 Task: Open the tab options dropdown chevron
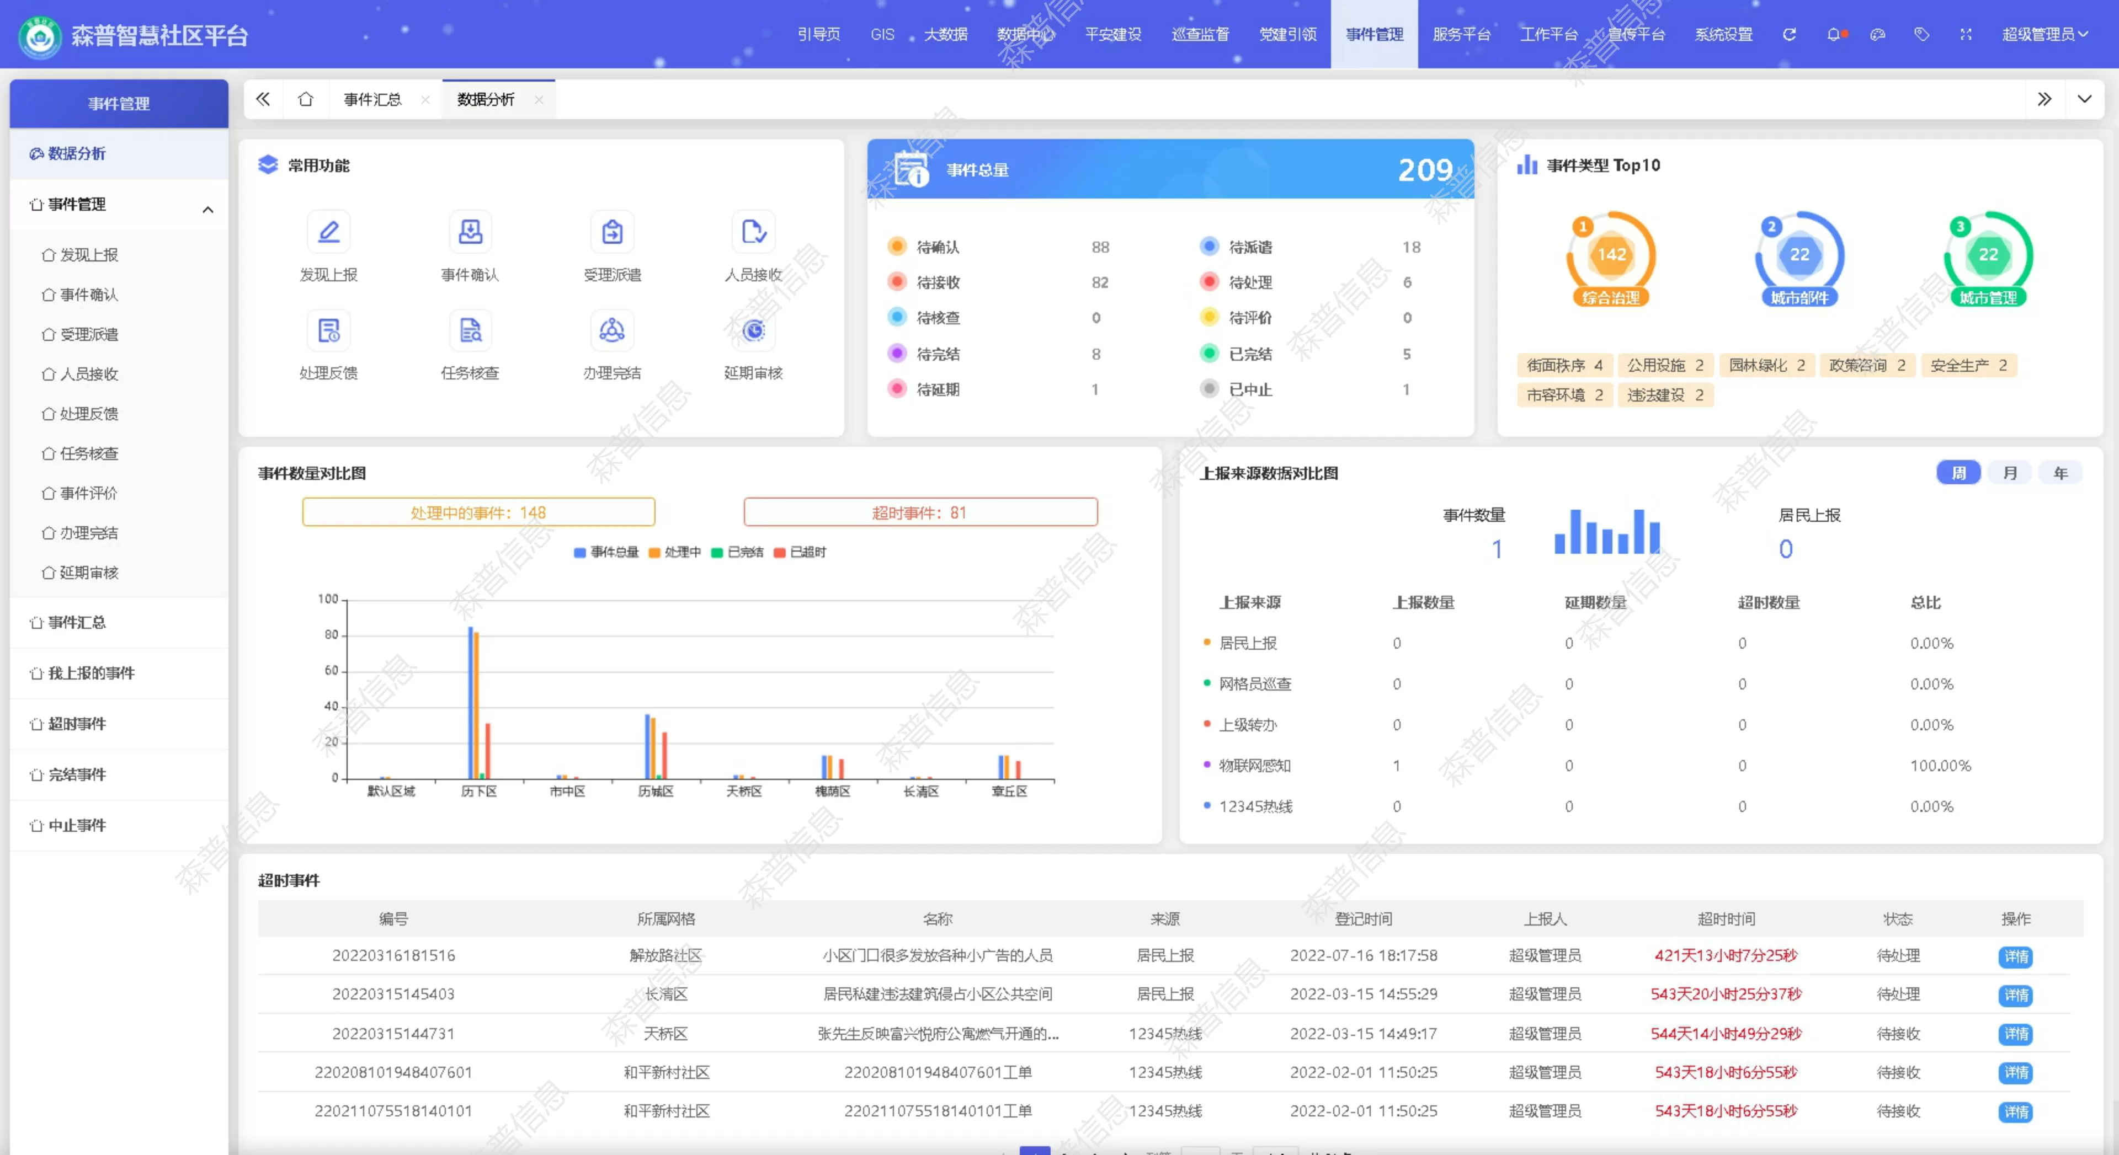tap(2084, 99)
